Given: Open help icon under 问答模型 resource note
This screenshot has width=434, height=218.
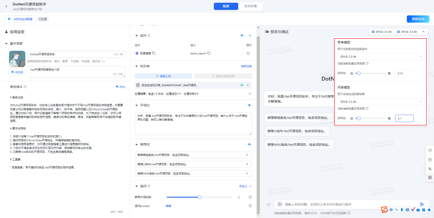Looking at the screenshot, I should tap(367, 108).
